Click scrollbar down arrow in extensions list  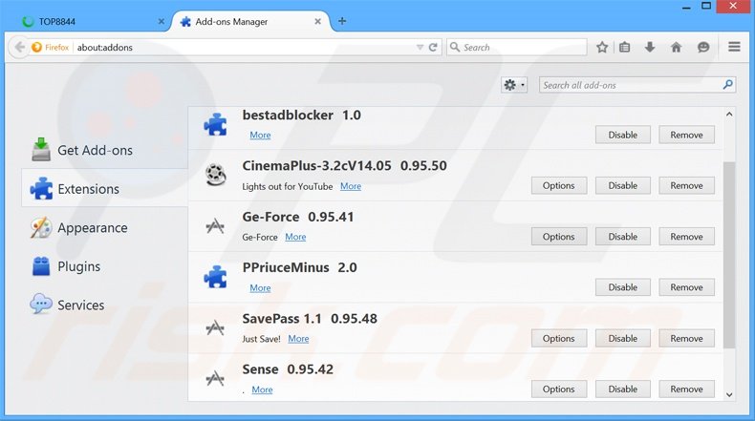coord(729,395)
